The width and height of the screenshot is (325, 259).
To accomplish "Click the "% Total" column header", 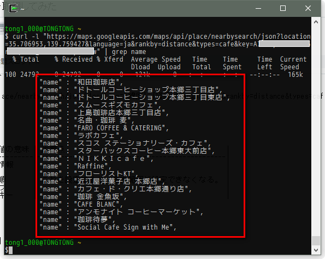I will click(26, 59).
